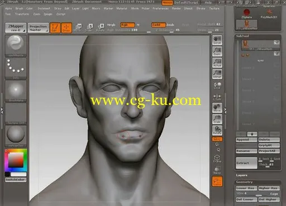Viewport: 286px width, 206px height.
Task: Open the current brush thumbnail
Action: [16, 46]
